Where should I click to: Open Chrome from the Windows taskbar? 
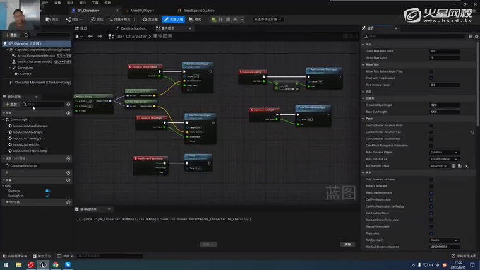point(56,265)
